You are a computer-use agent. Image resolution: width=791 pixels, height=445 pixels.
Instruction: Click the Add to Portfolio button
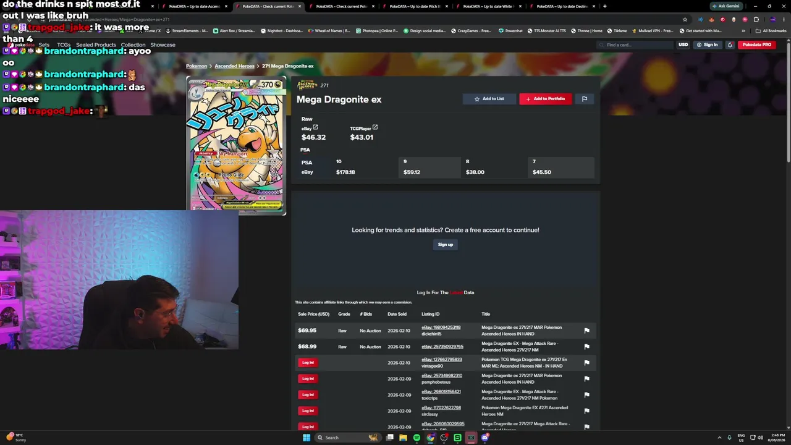click(545, 99)
